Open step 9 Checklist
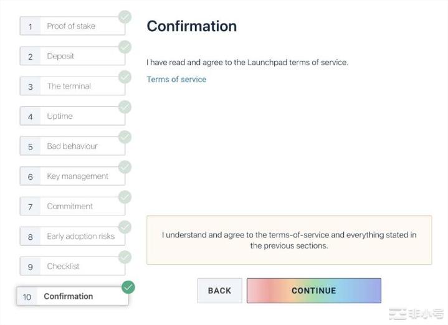Viewport: 448px width, 325px height. (x=72, y=266)
